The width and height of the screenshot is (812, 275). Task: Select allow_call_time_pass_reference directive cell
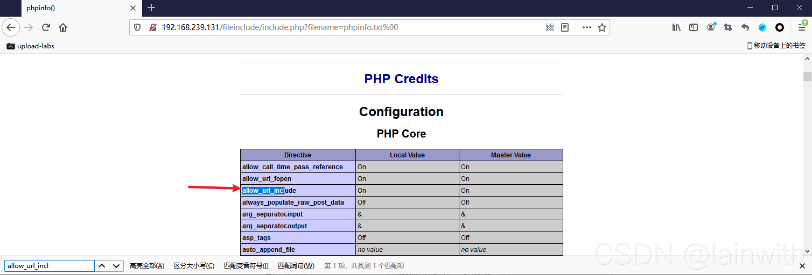click(298, 167)
